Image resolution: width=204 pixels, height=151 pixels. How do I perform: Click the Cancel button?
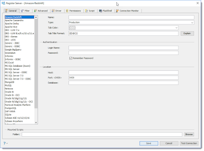pyautogui.click(x=169, y=143)
